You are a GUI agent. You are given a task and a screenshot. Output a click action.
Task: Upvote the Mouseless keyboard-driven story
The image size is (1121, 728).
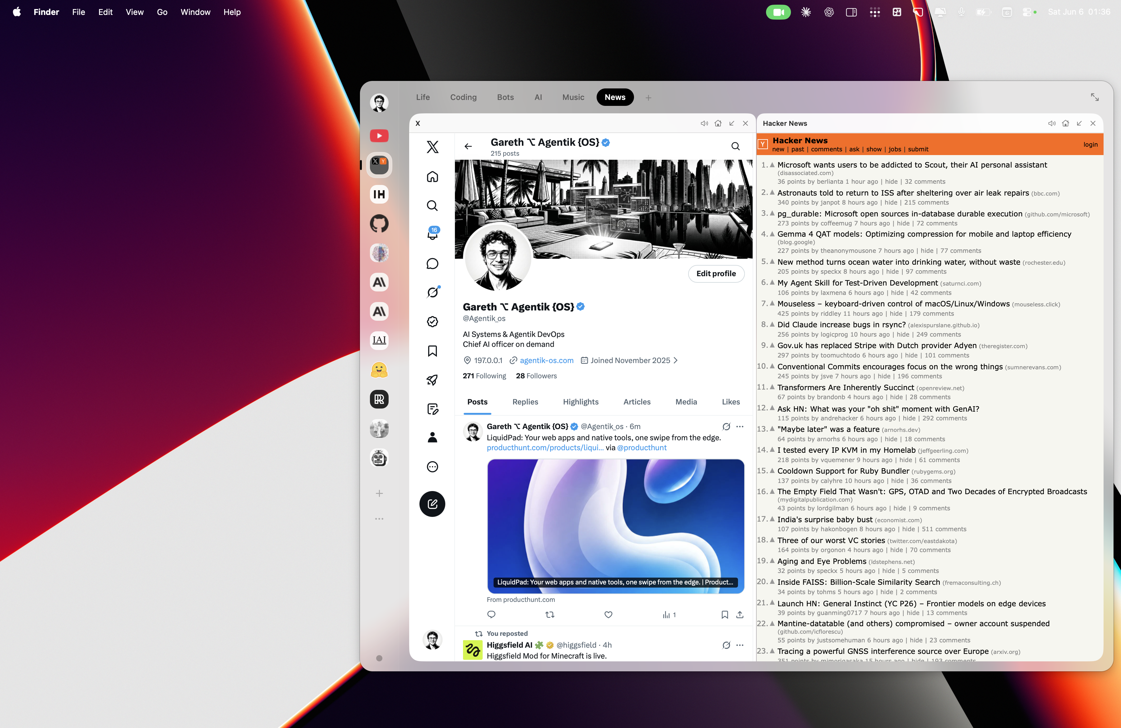pyautogui.click(x=772, y=303)
